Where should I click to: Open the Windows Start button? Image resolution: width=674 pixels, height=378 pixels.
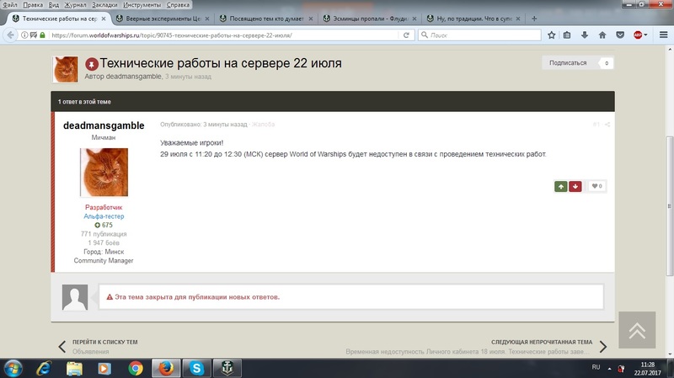[13, 368]
